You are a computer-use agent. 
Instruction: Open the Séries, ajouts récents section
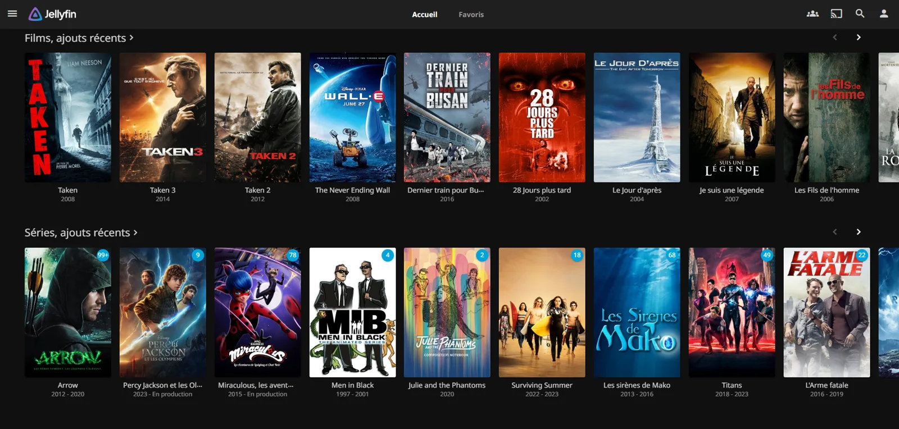pyautogui.click(x=81, y=232)
